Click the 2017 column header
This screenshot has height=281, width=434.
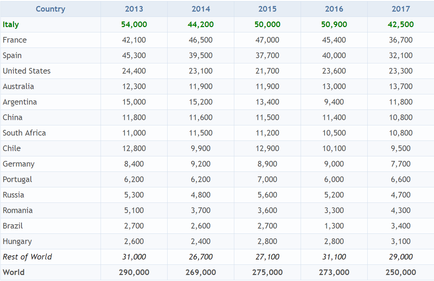point(401,9)
